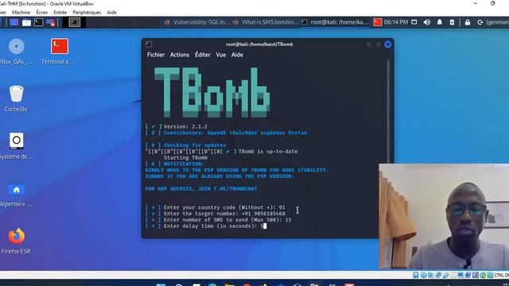509x286 pixels.
Task: Minimize the terminal window
Action: [369, 44]
